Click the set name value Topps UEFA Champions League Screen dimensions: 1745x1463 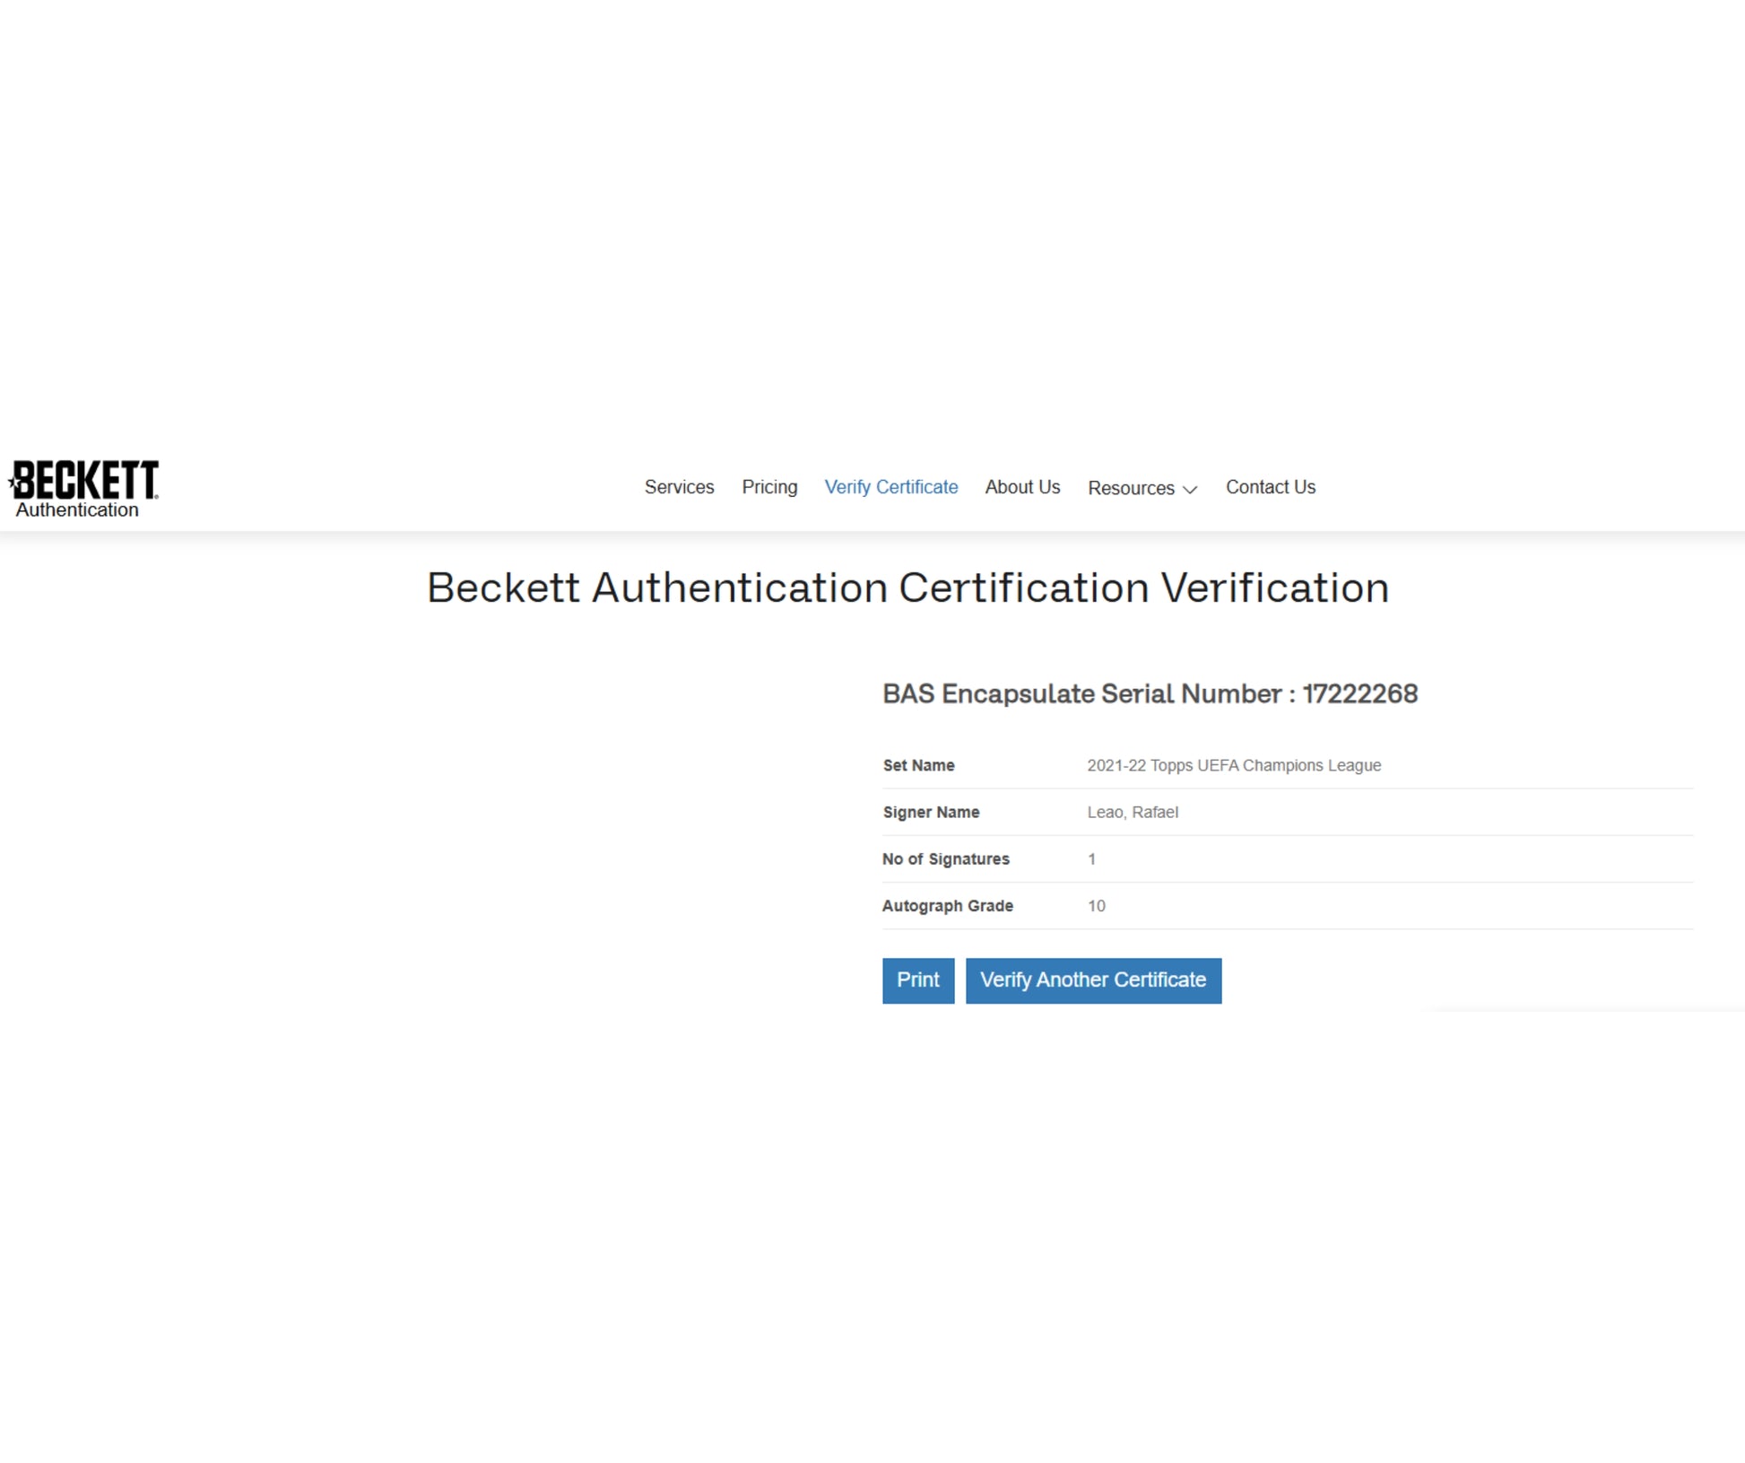coord(1233,765)
